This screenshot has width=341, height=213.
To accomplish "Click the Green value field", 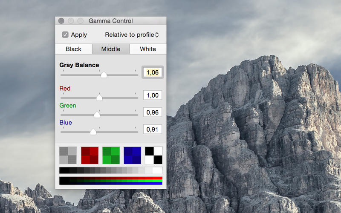I will click(152, 112).
